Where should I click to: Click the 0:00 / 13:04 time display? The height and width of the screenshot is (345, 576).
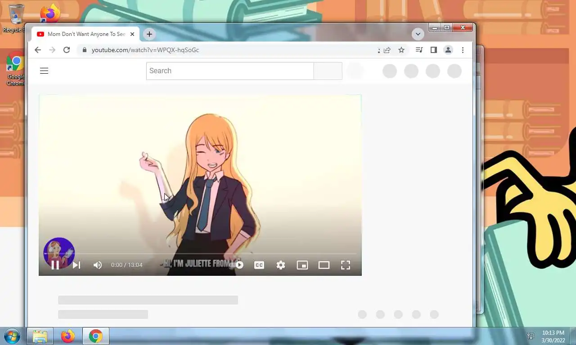tap(127, 265)
